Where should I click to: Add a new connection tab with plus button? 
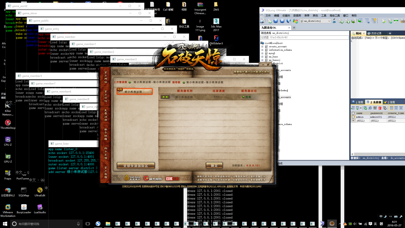click(294, 28)
